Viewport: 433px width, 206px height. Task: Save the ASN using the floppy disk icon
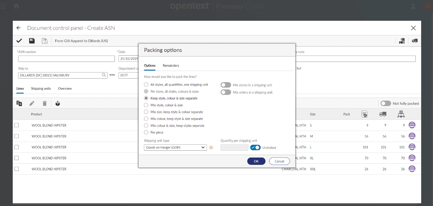[x=31, y=40]
